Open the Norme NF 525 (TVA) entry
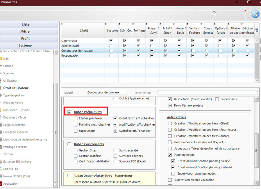 coord(17,176)
